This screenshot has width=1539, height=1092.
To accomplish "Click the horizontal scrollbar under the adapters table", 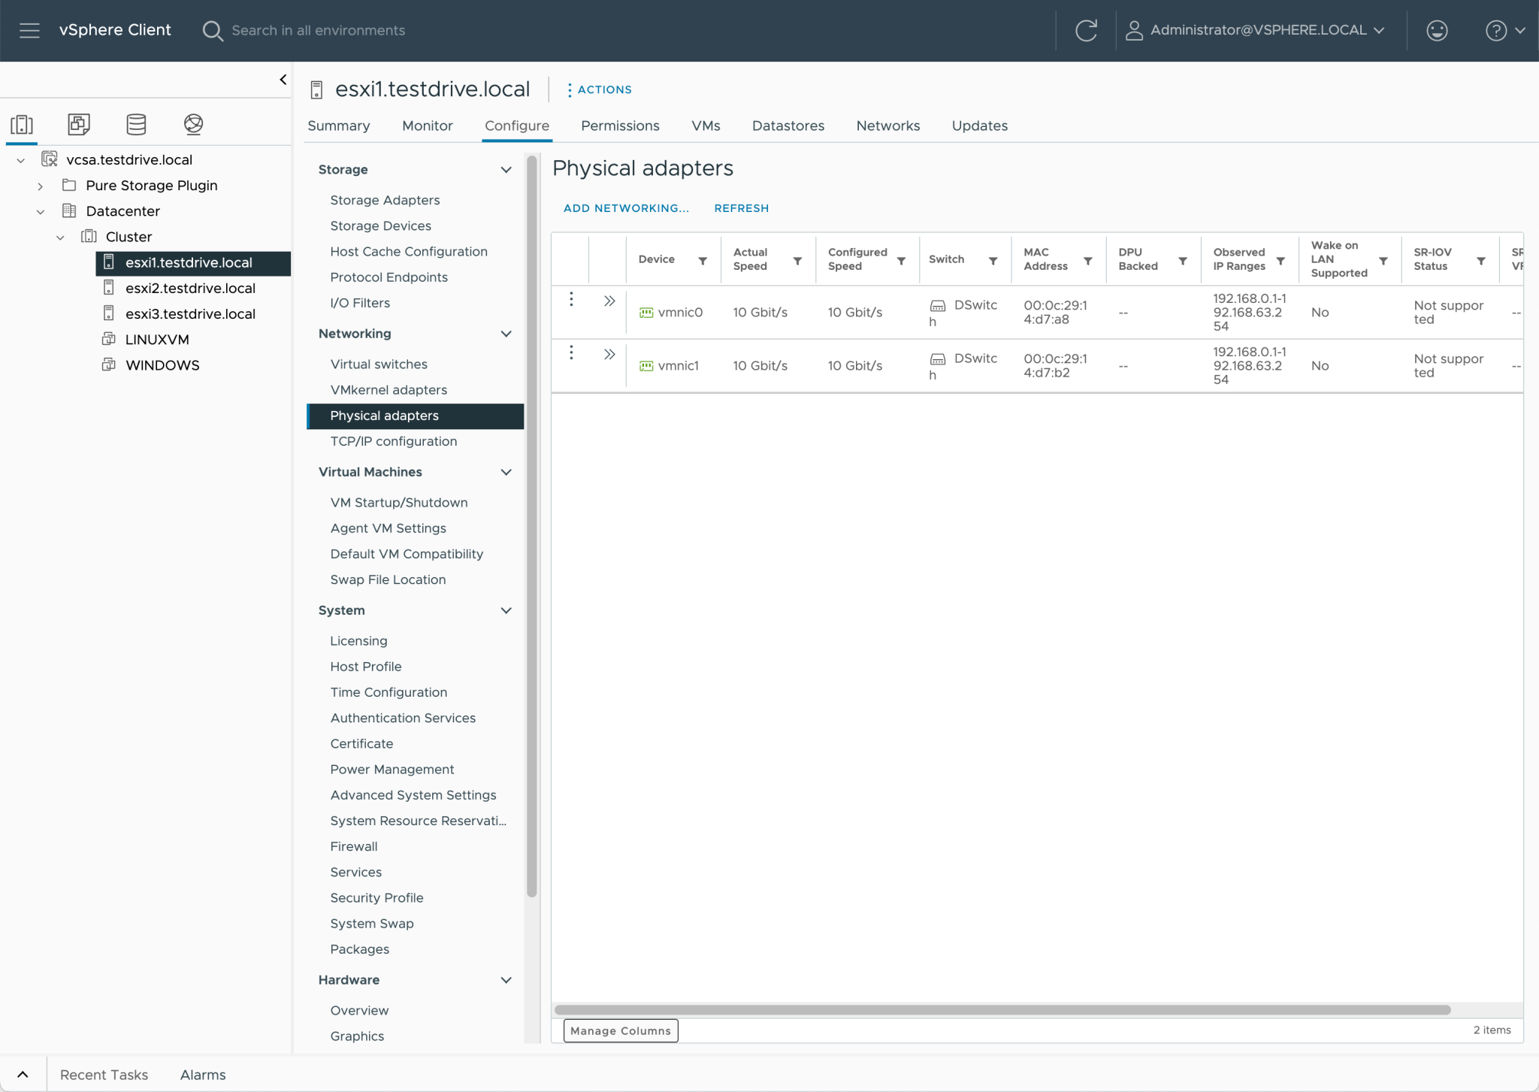I will click(x=1002, y=1009).
